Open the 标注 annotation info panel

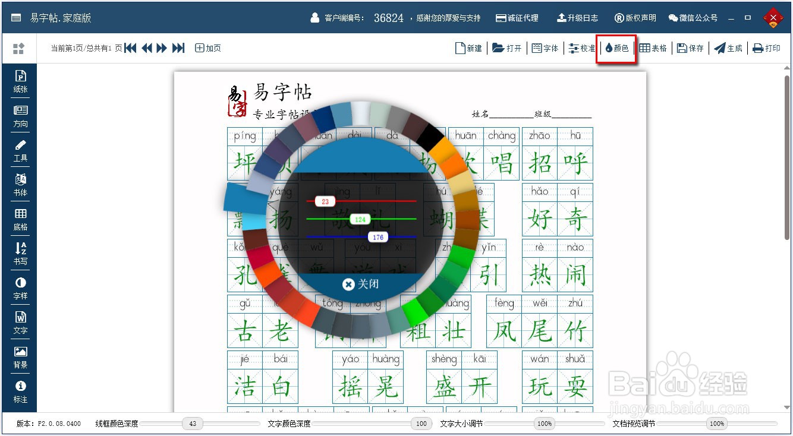tap(20, 392)
